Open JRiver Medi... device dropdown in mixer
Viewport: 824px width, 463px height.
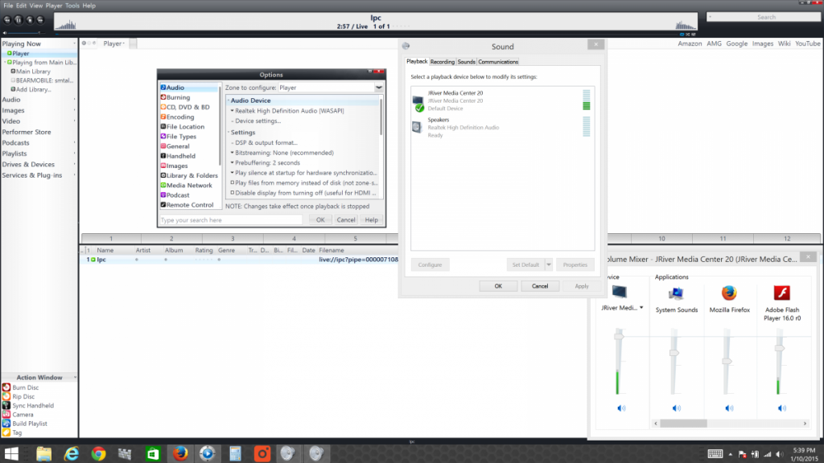tap(641, 308)
